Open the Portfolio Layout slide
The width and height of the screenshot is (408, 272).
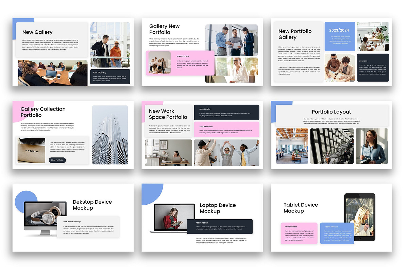[331, 135]
